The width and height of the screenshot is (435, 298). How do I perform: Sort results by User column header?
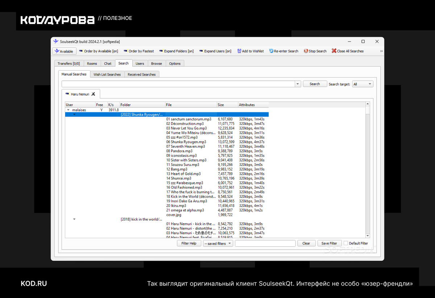coord(80,105)
